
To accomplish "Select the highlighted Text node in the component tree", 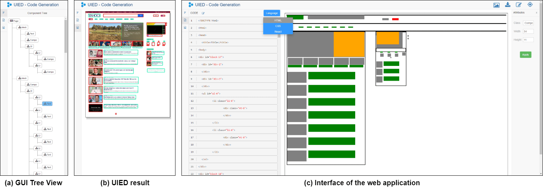I will pyautogui.click(x=47, y=104).
